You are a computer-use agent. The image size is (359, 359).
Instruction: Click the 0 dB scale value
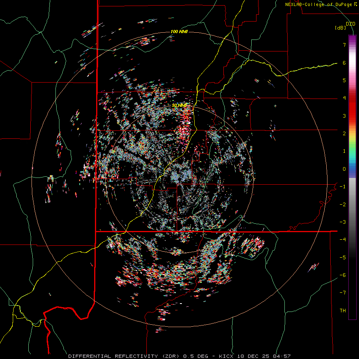[x=344, y=169]
